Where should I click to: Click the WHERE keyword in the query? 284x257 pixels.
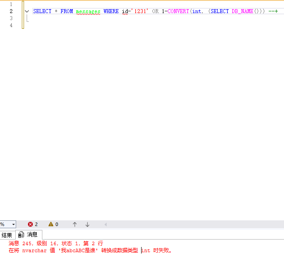111,11
